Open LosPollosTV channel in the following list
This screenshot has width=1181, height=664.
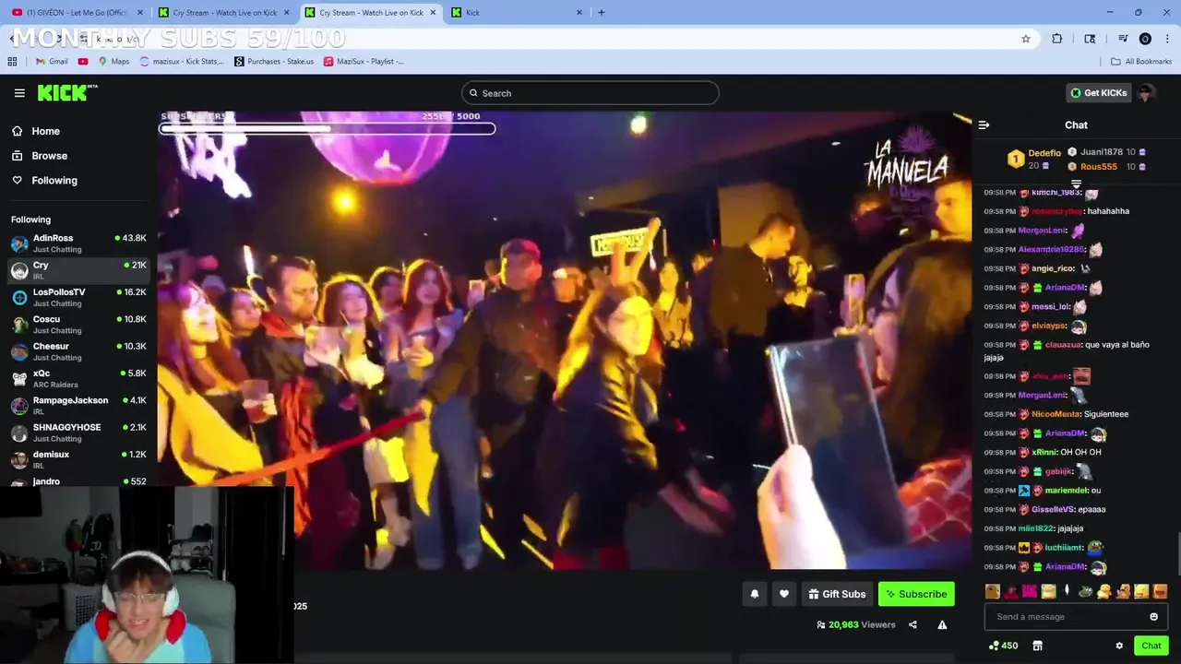coord(78,297)
